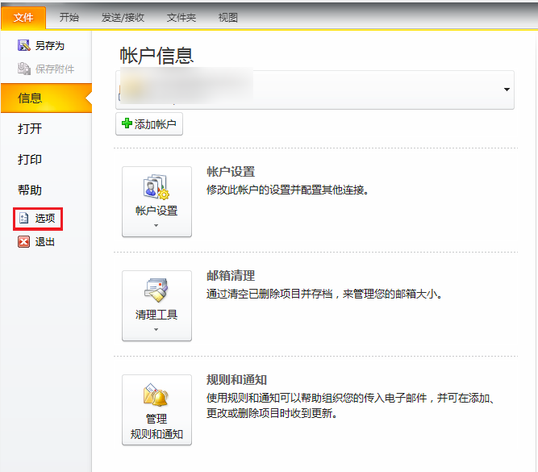Click the 另存为 (Save As) disk icon
Screen dimensions: 538x472
pos(24,46)
